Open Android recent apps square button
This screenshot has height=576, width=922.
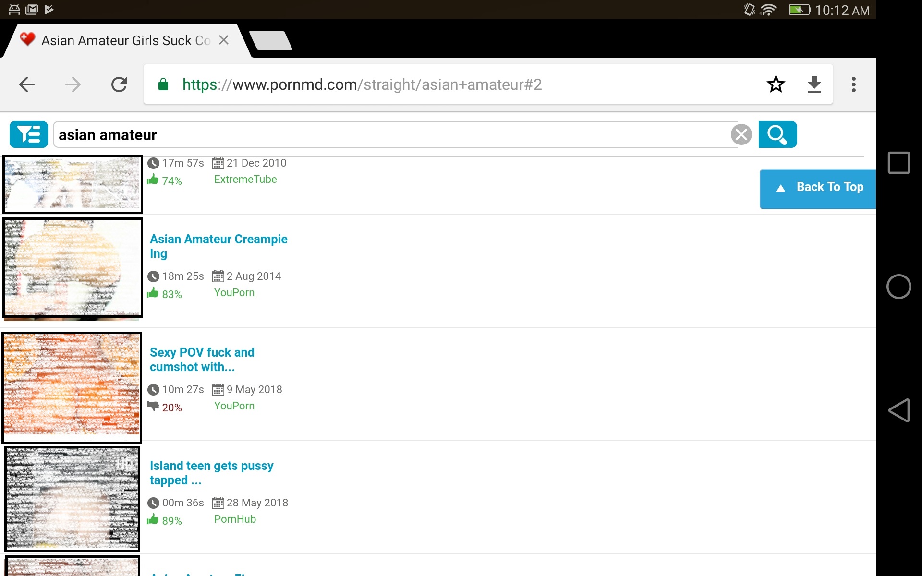[x=899, y=163]
